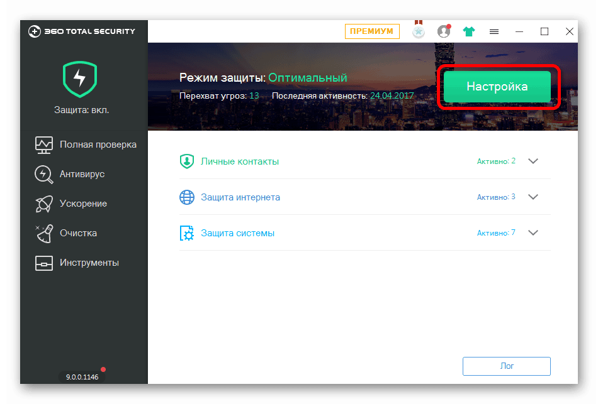This screenshot has width=598, height=404.
Task: Open the Full check monitor icon
Action: point(44,145)
